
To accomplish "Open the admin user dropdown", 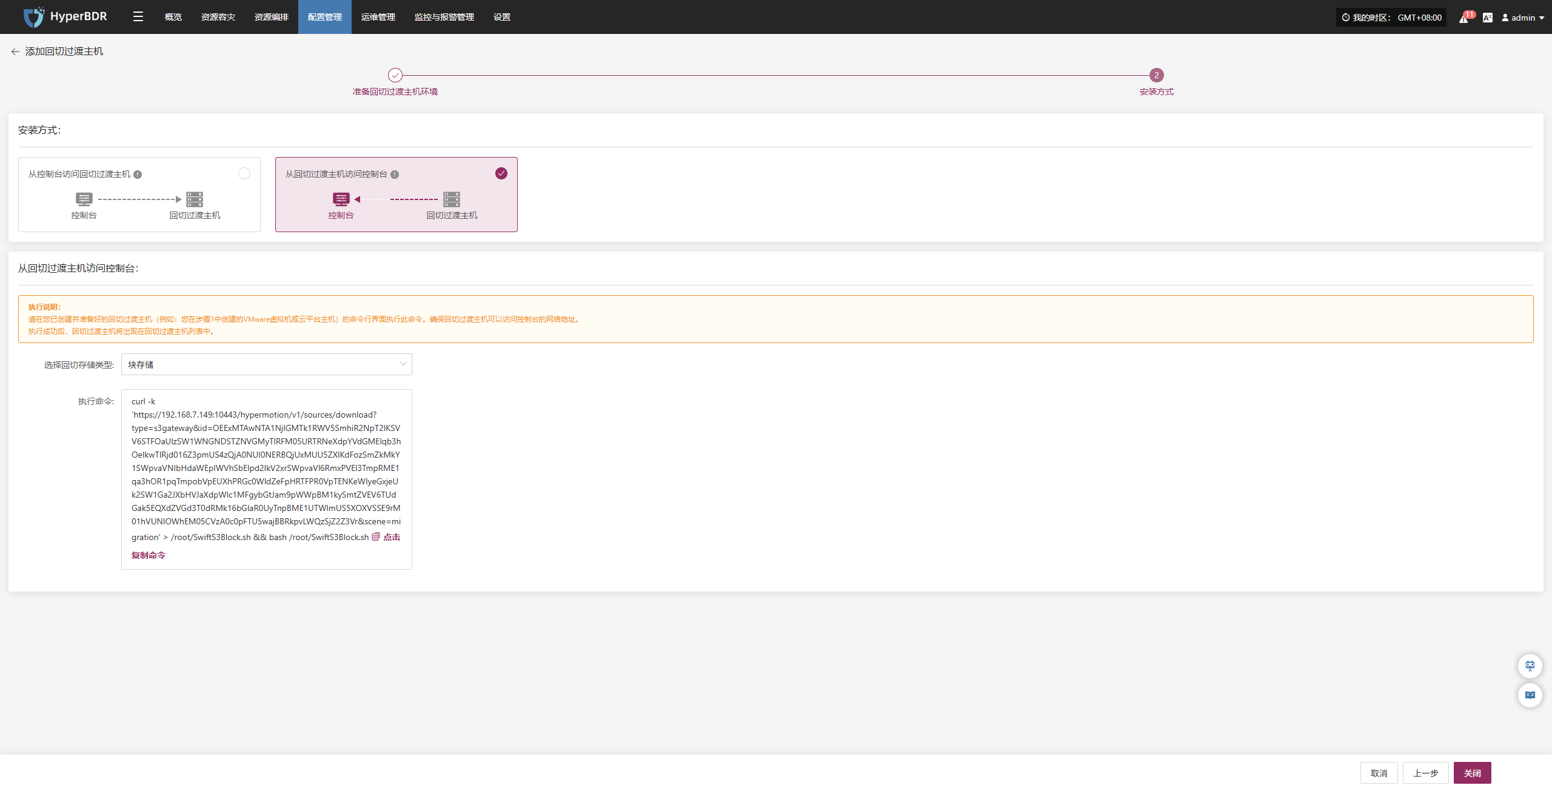I will point(1522,18).
